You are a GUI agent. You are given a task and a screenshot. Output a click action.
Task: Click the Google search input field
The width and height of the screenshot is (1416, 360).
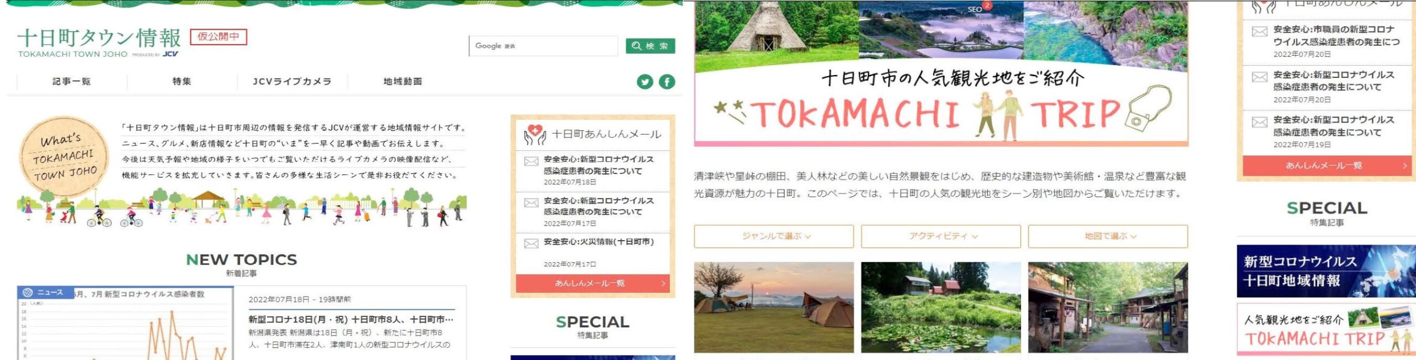(x=543, y=46)
